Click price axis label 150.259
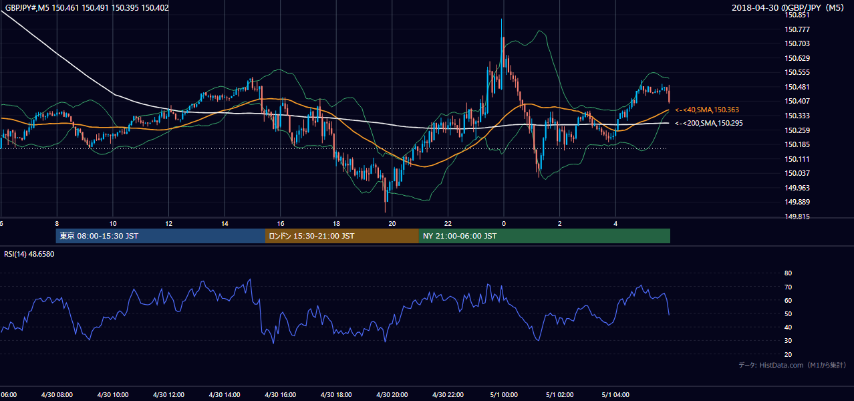The height and width of the screenshot is (401, 854). pyautogui.click(x=797, y=130)
